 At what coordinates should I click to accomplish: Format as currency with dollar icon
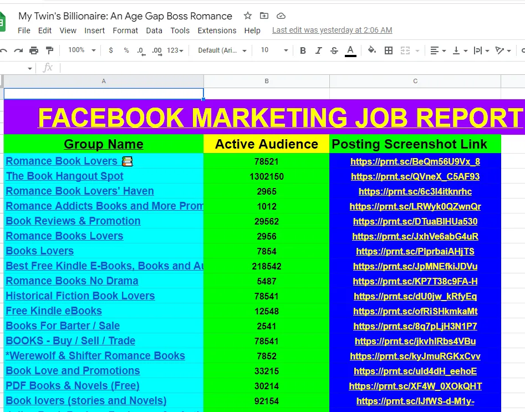coord(111,50)
